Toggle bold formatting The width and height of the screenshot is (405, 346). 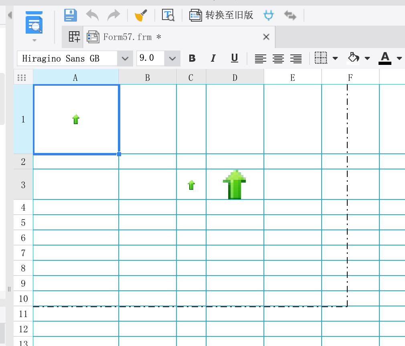click(x=192, y=58)
